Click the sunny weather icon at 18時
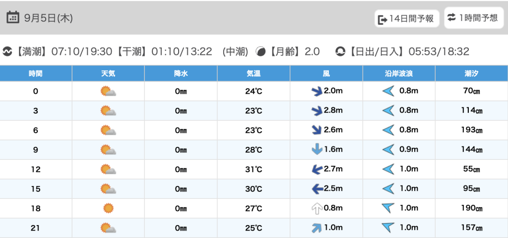 click(108, 208)
